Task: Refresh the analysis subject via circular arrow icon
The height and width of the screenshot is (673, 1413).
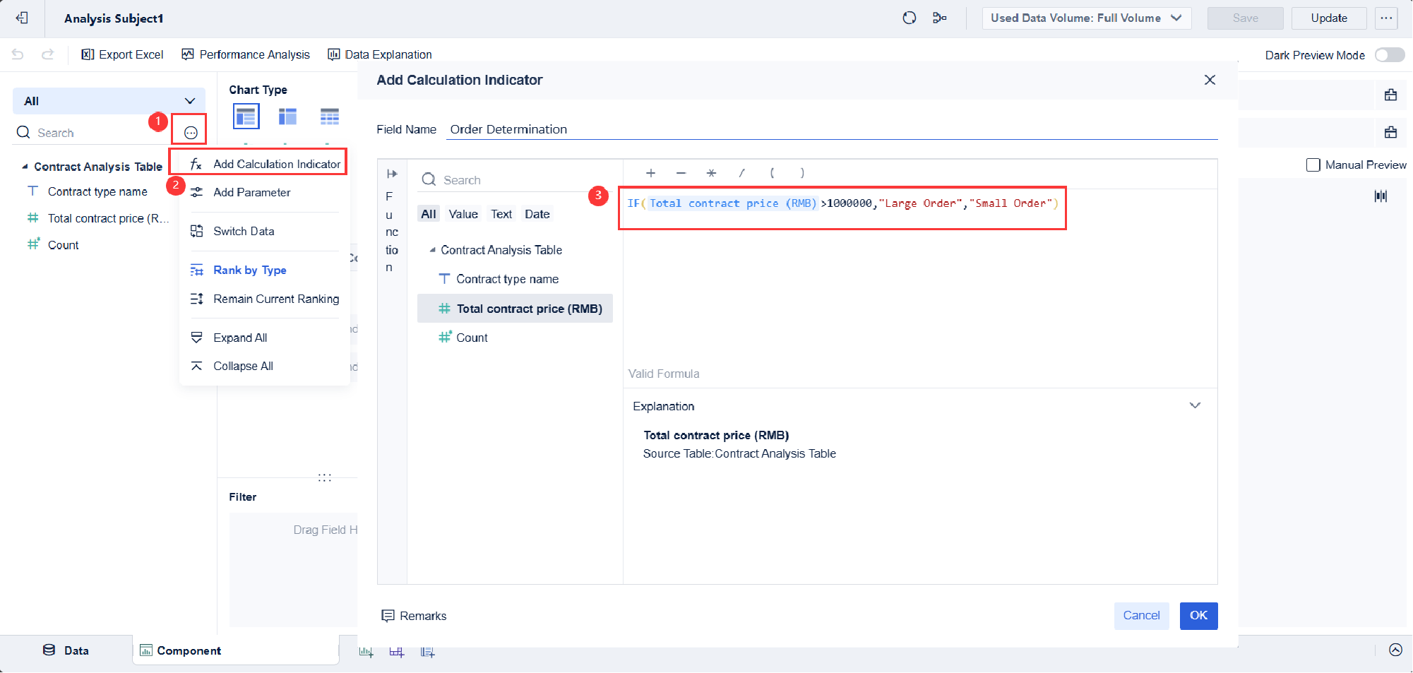Action: [x=909, y=18]
